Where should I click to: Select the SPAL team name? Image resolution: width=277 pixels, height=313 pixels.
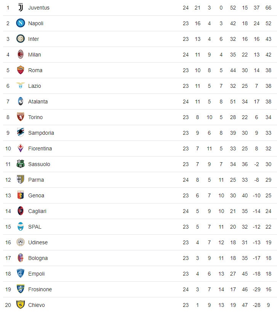pos(35,227)
